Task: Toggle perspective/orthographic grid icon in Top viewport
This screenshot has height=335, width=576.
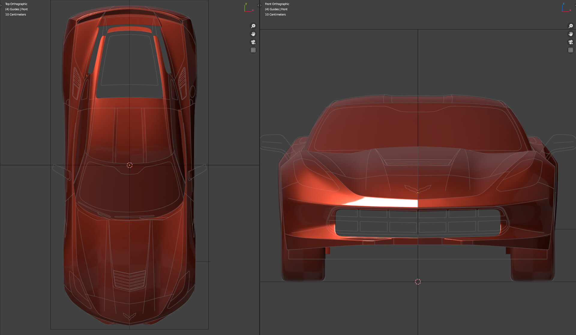Action: (253, 50)
